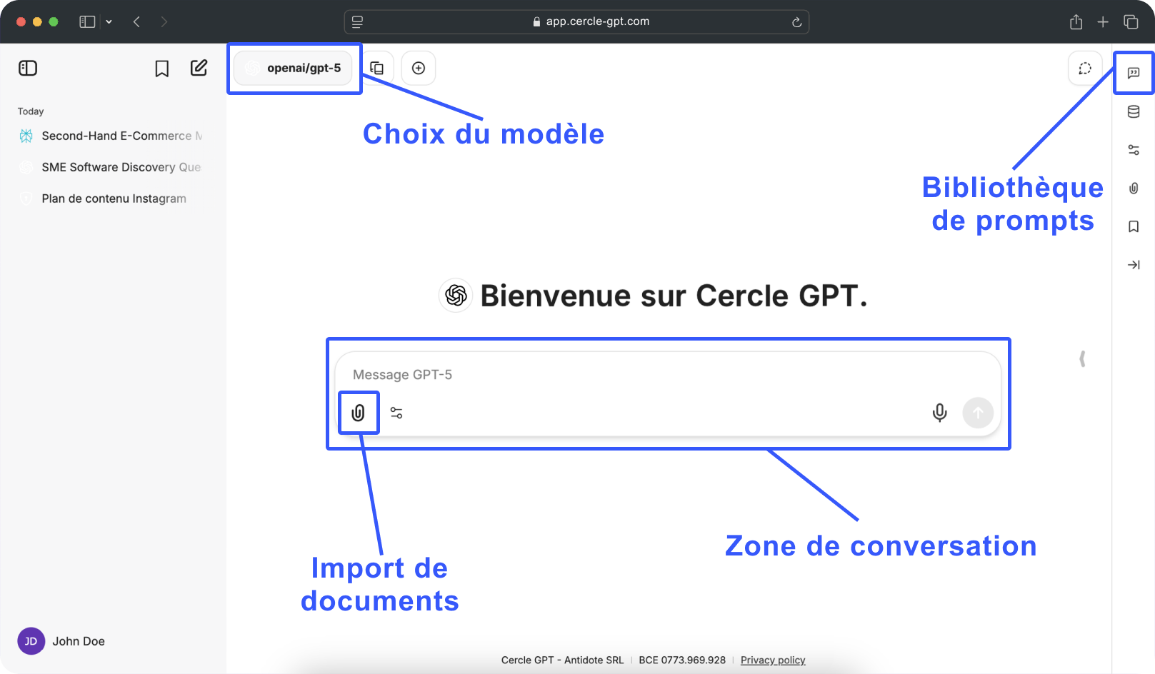Click the dashed chat bubble temporary chat icon
Viewport: 1155px width, 674px height.
click(1085, 69)
